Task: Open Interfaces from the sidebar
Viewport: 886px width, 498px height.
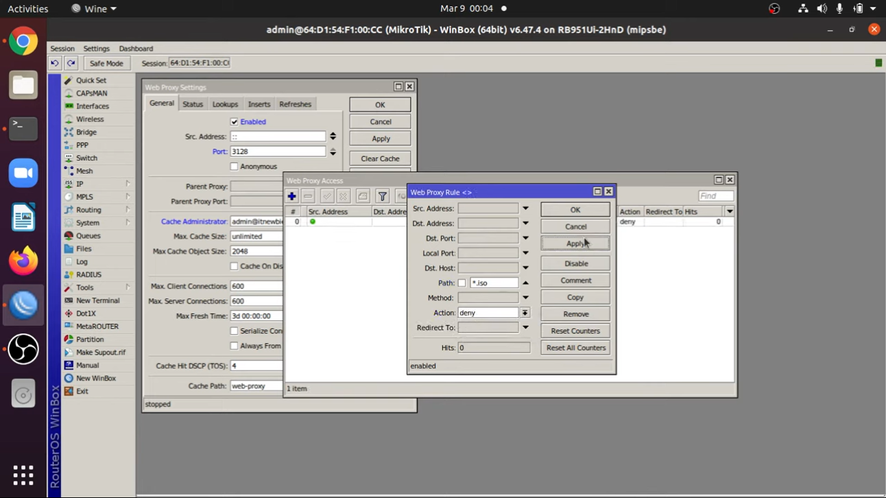Action: click(92, 106)
